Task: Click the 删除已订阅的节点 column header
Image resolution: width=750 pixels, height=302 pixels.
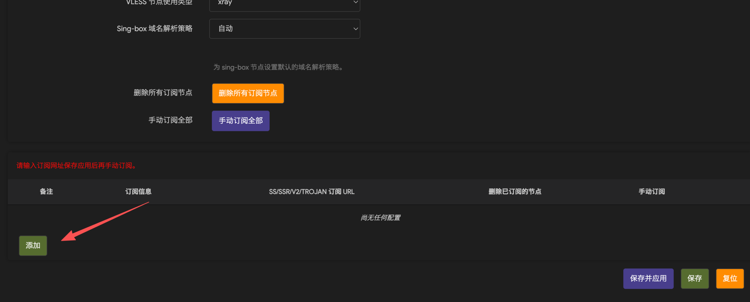Action: coord(514,191)
